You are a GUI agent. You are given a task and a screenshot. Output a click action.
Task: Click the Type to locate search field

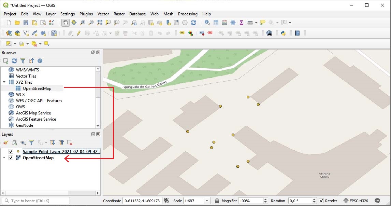point(36,201)
